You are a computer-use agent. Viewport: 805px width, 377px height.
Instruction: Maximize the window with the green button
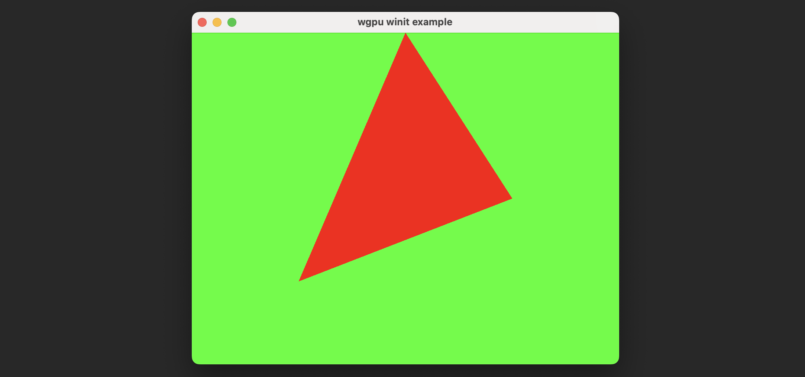click(x=232, y=22)
